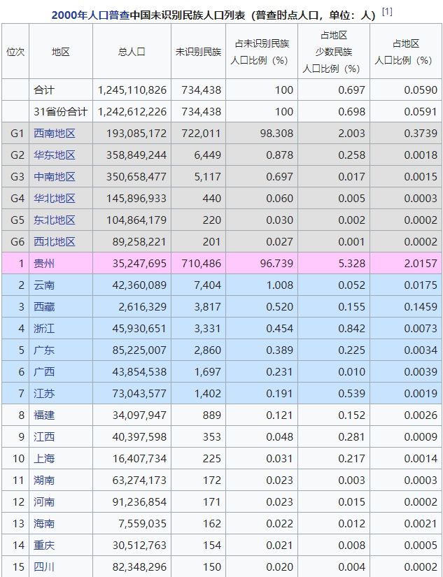Open the 浙江 province link
This screenshot has width=443, height=577.
(x=44, y=329)
